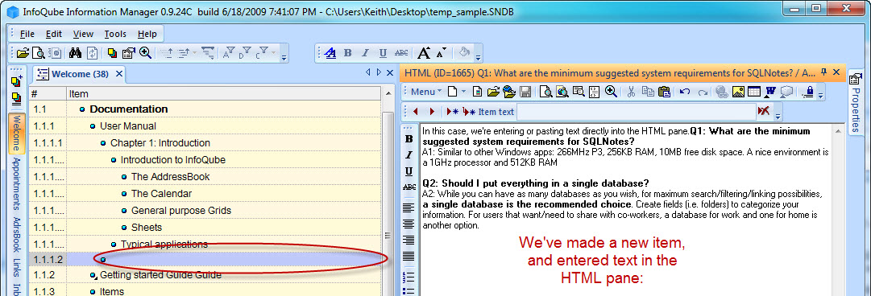
Task: Toggle Bold in the top formatting toolbar
Action: click(348, 53)
